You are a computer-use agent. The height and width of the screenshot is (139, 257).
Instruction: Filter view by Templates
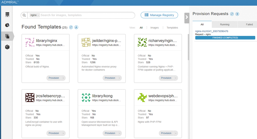tap(172, 28)
